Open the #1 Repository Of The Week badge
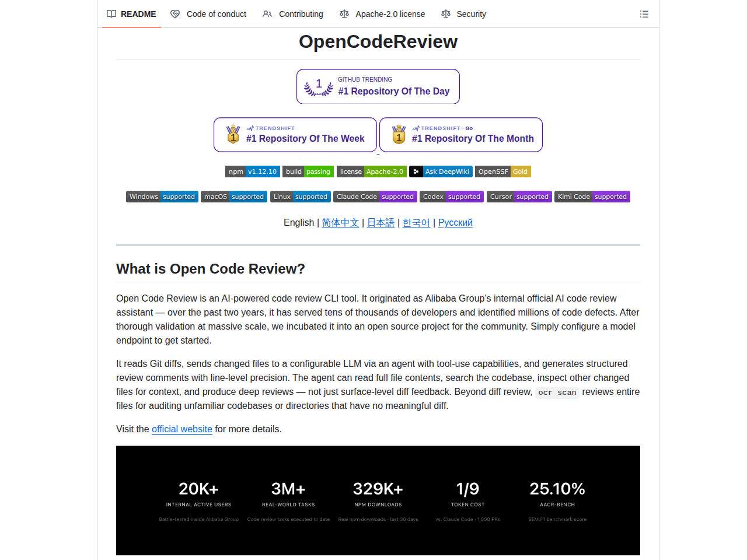 point(295,135)
